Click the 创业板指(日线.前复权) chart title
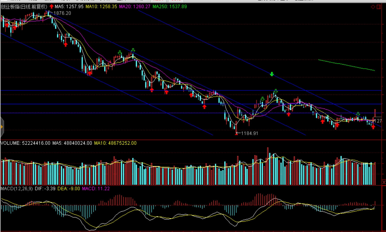 (x=24, y=7)
